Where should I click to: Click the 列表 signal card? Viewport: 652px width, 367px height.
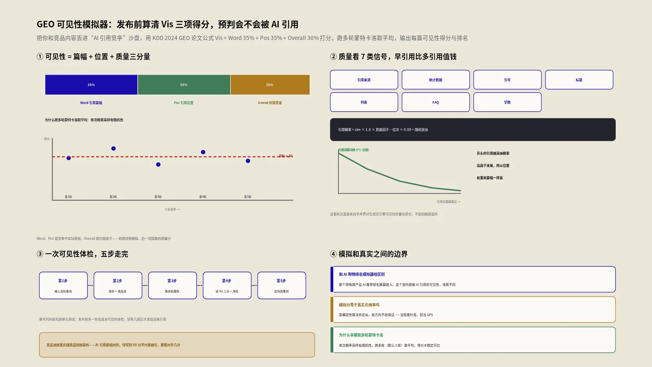tap(364, 102)
